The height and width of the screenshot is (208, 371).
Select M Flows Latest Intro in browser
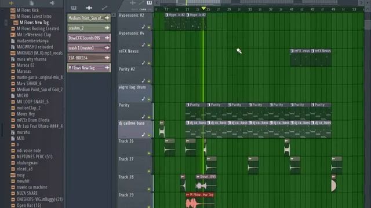coord(34,16)
